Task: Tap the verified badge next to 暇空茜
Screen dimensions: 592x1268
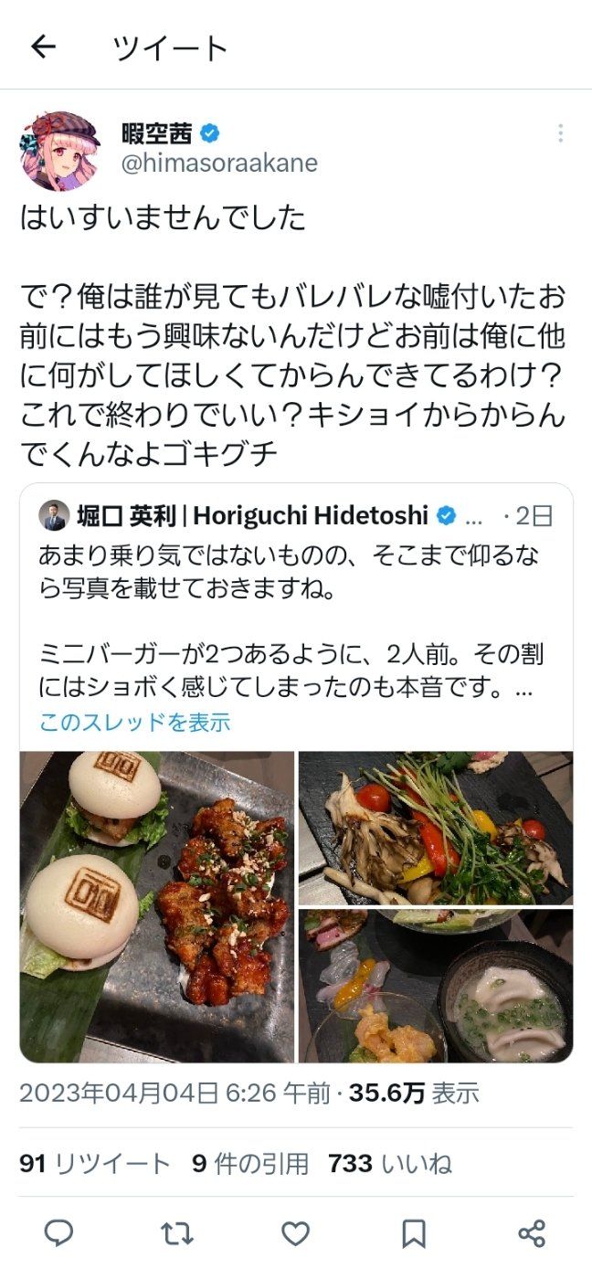Action: click(210, 133)
